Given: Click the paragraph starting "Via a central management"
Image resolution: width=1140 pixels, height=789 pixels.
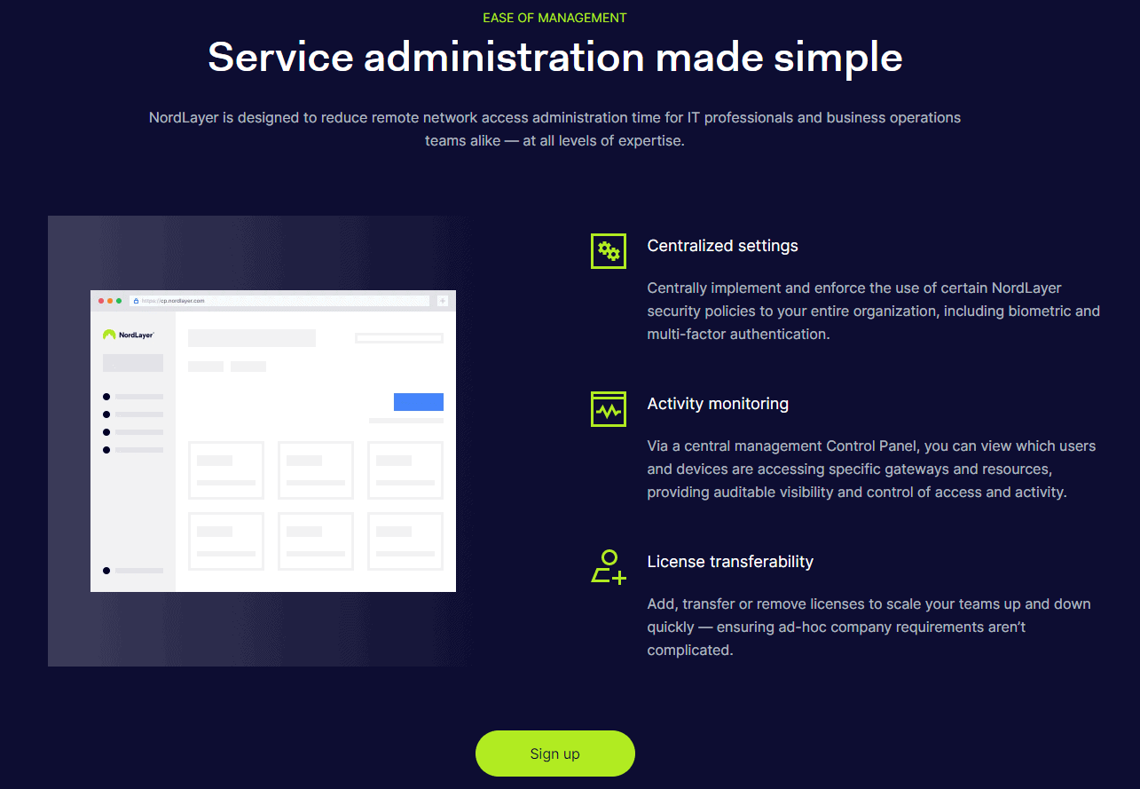Looking at the screenshot, I should click(872, 469).
